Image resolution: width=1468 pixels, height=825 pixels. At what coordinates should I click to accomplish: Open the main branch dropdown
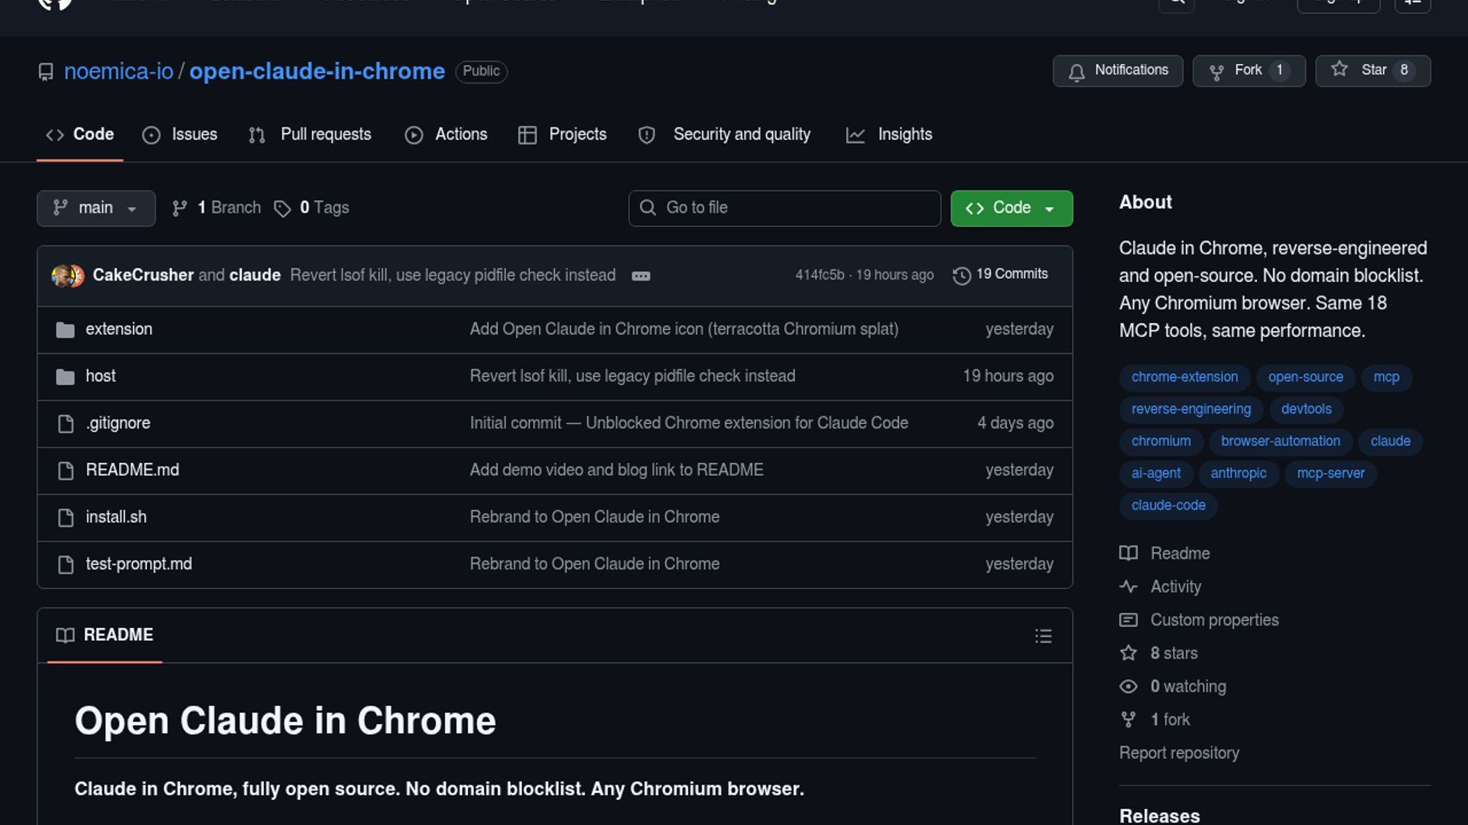click(x=96, y=208)
